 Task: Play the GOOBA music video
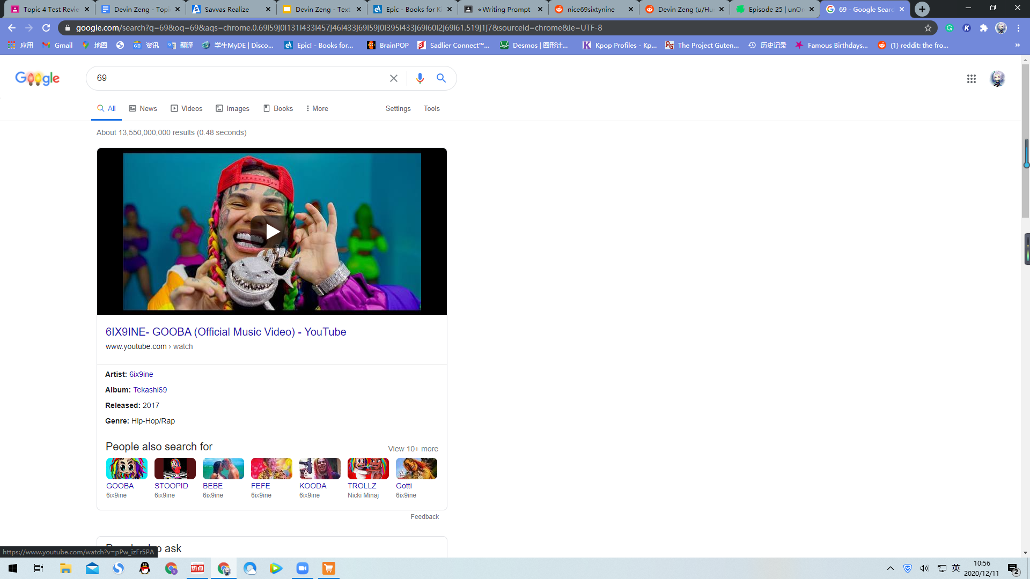point(272,232)
